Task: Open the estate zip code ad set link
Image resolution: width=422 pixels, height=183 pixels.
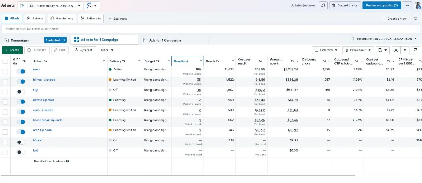Action: [x=44, y=100]
